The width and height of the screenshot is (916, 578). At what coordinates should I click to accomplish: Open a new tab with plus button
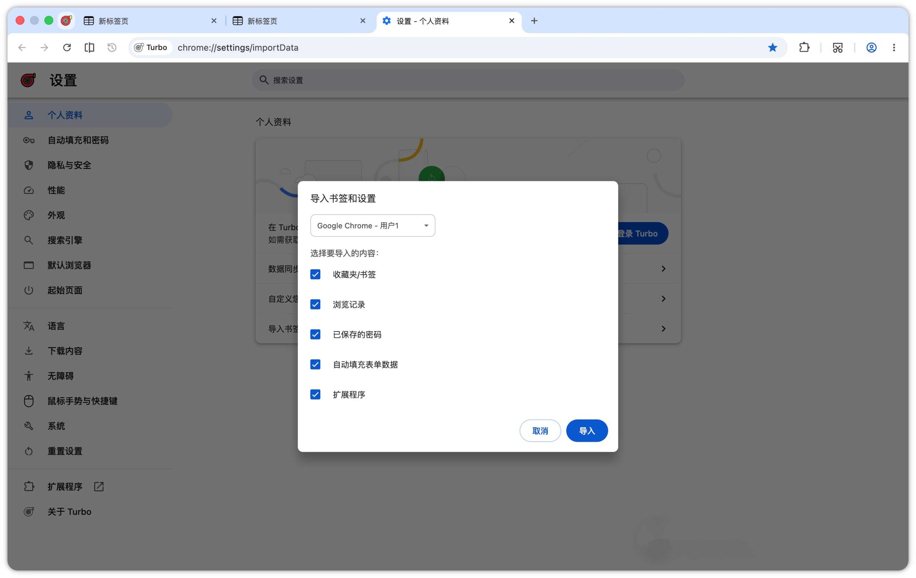click(534, 20)
